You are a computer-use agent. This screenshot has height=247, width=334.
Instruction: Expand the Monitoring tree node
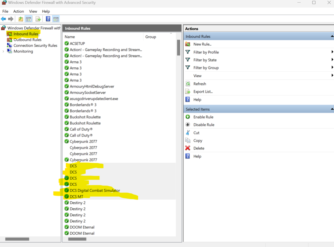pos(3,51)
